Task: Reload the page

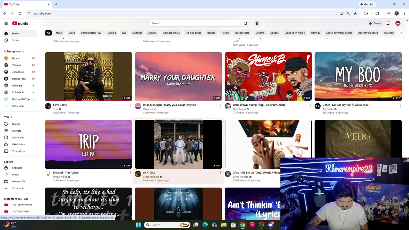Action: (20, 13)
